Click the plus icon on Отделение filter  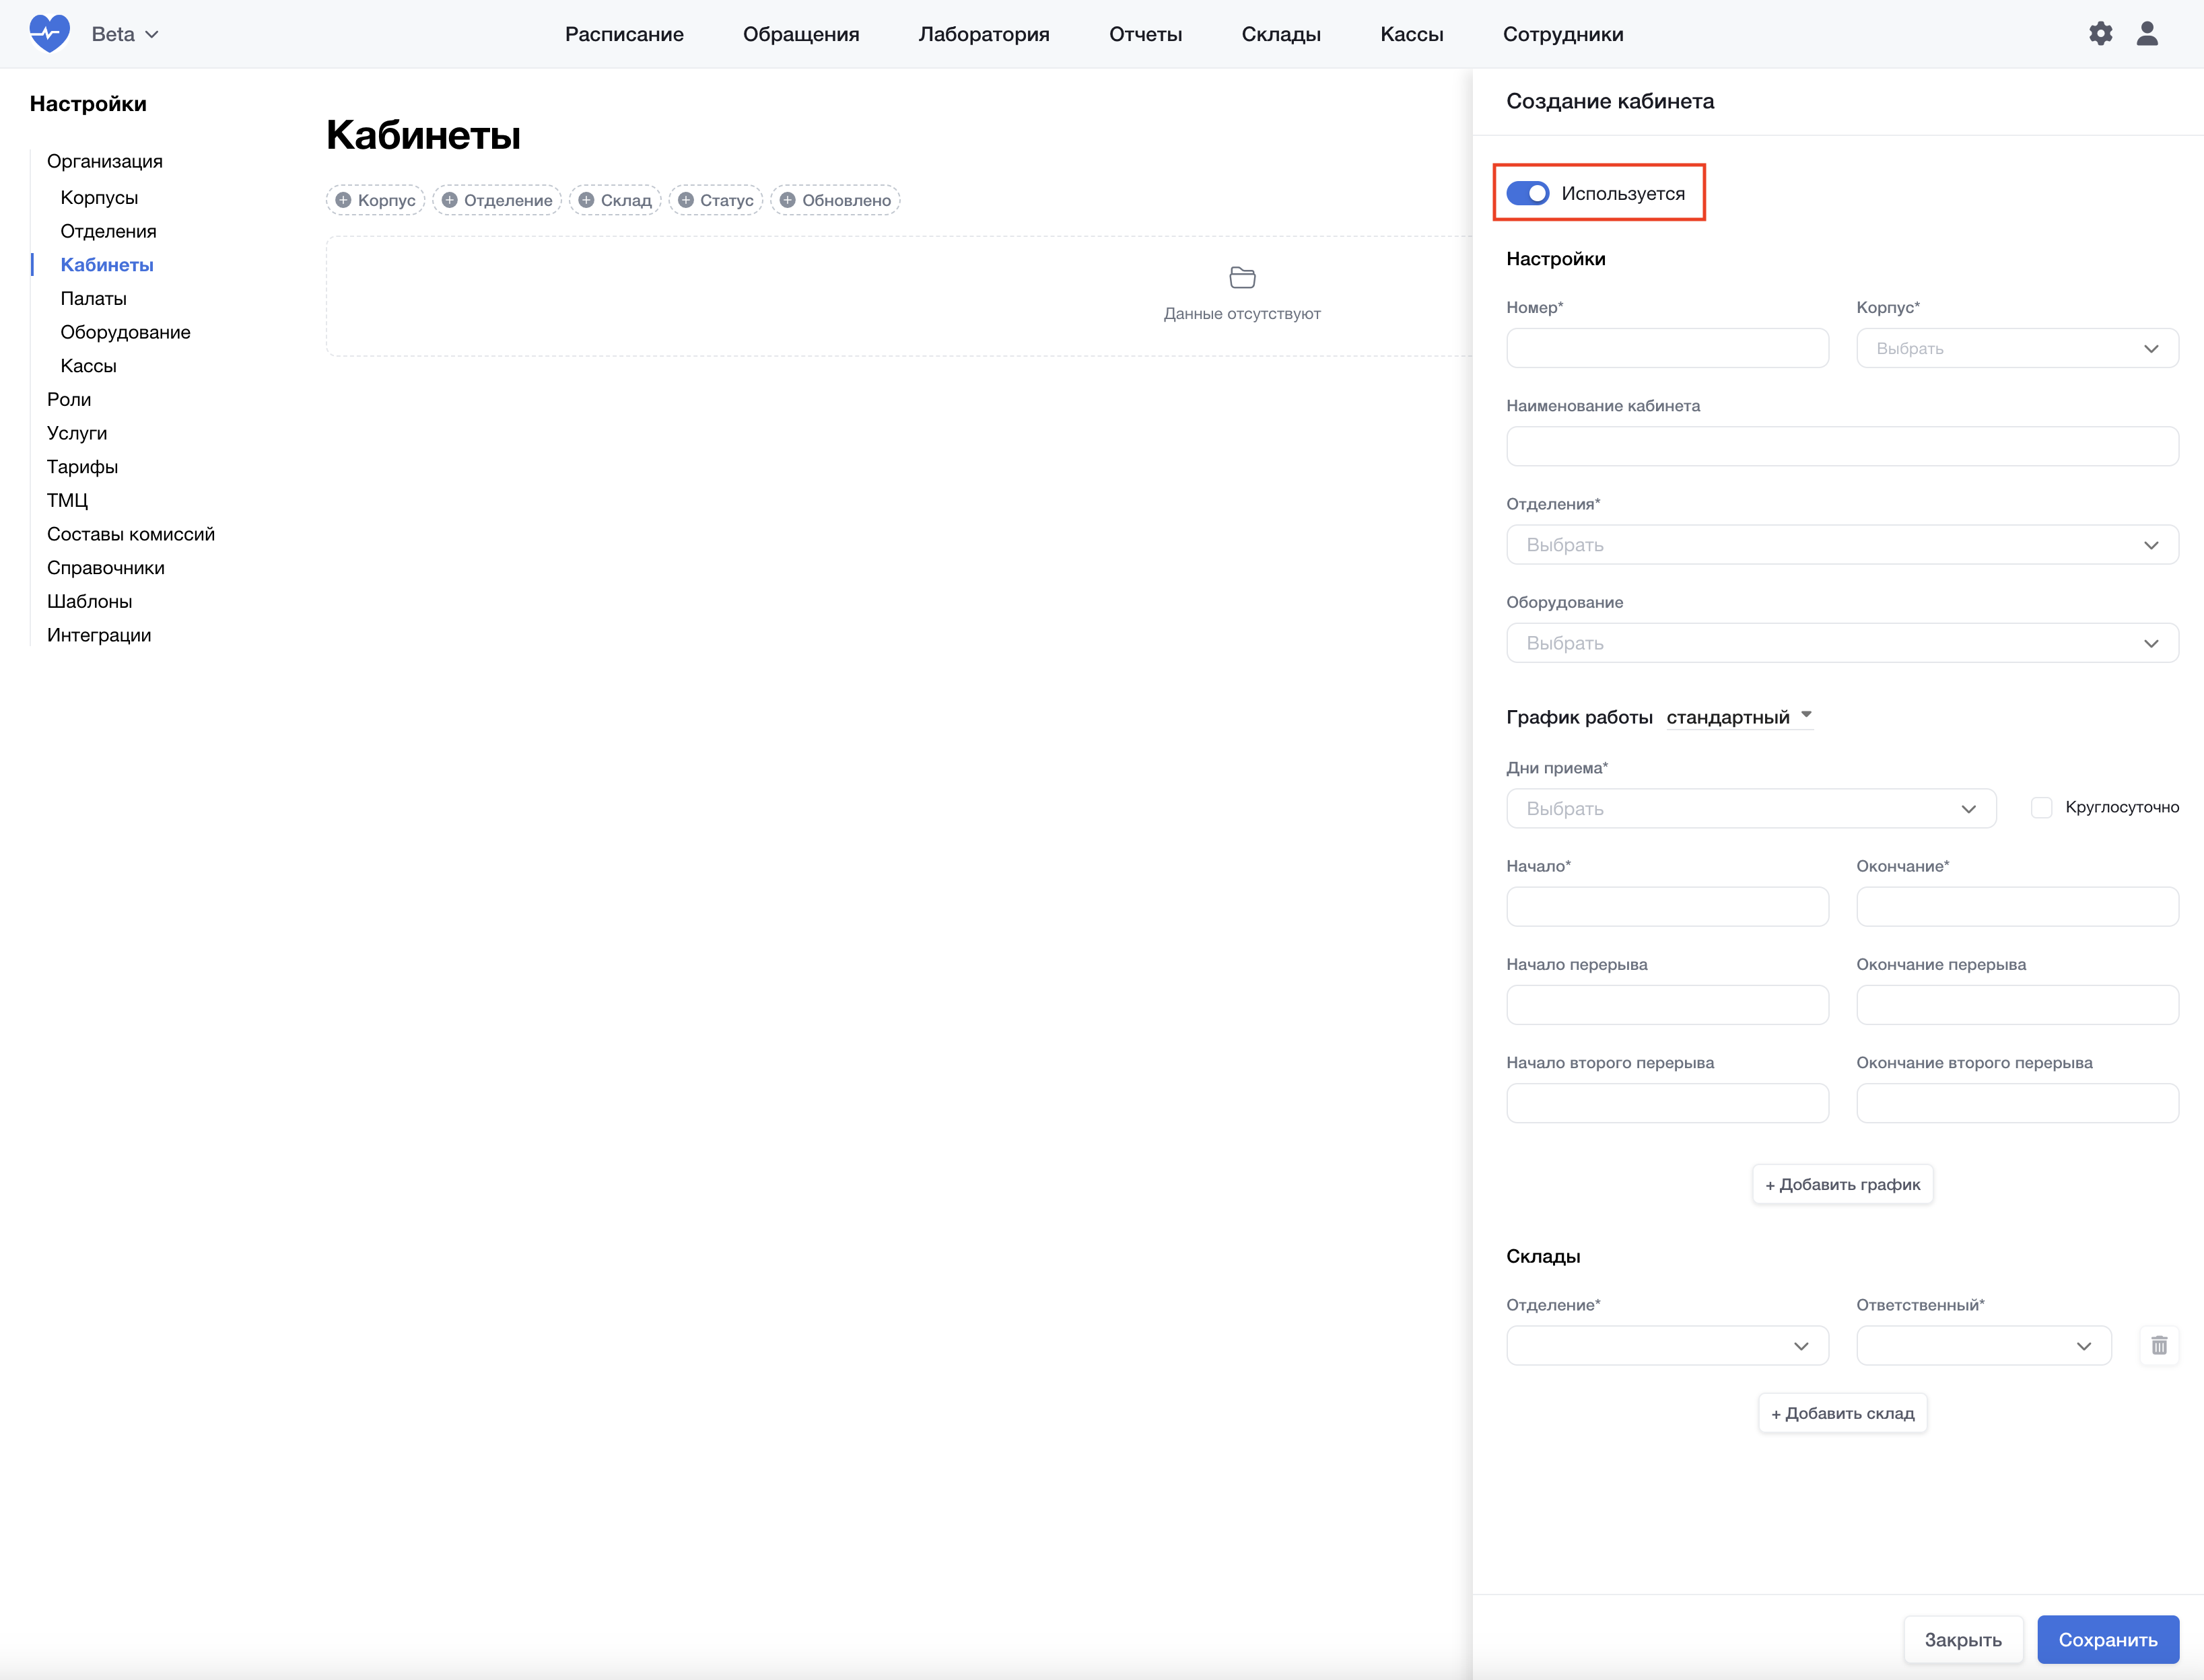450,200
